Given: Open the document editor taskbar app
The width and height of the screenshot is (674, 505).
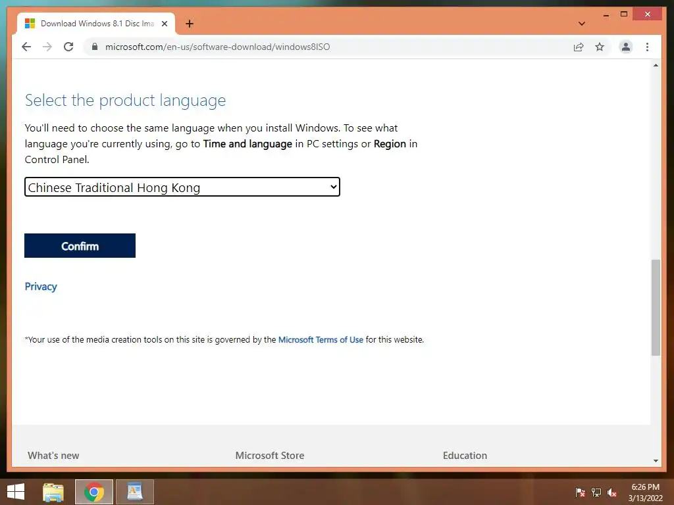Looking at the screenshot, I should [135, 492].
